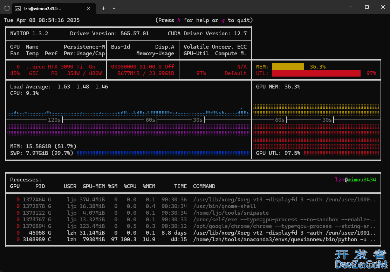Click the 120s marker on CPU timeline
This screenshot has height=272, width=390.
pos(54,120)
